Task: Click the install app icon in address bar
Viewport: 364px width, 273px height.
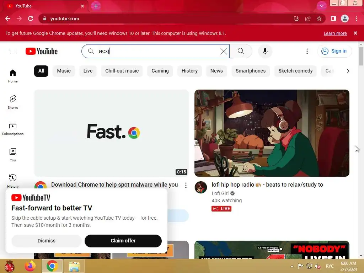Action: 296,18
